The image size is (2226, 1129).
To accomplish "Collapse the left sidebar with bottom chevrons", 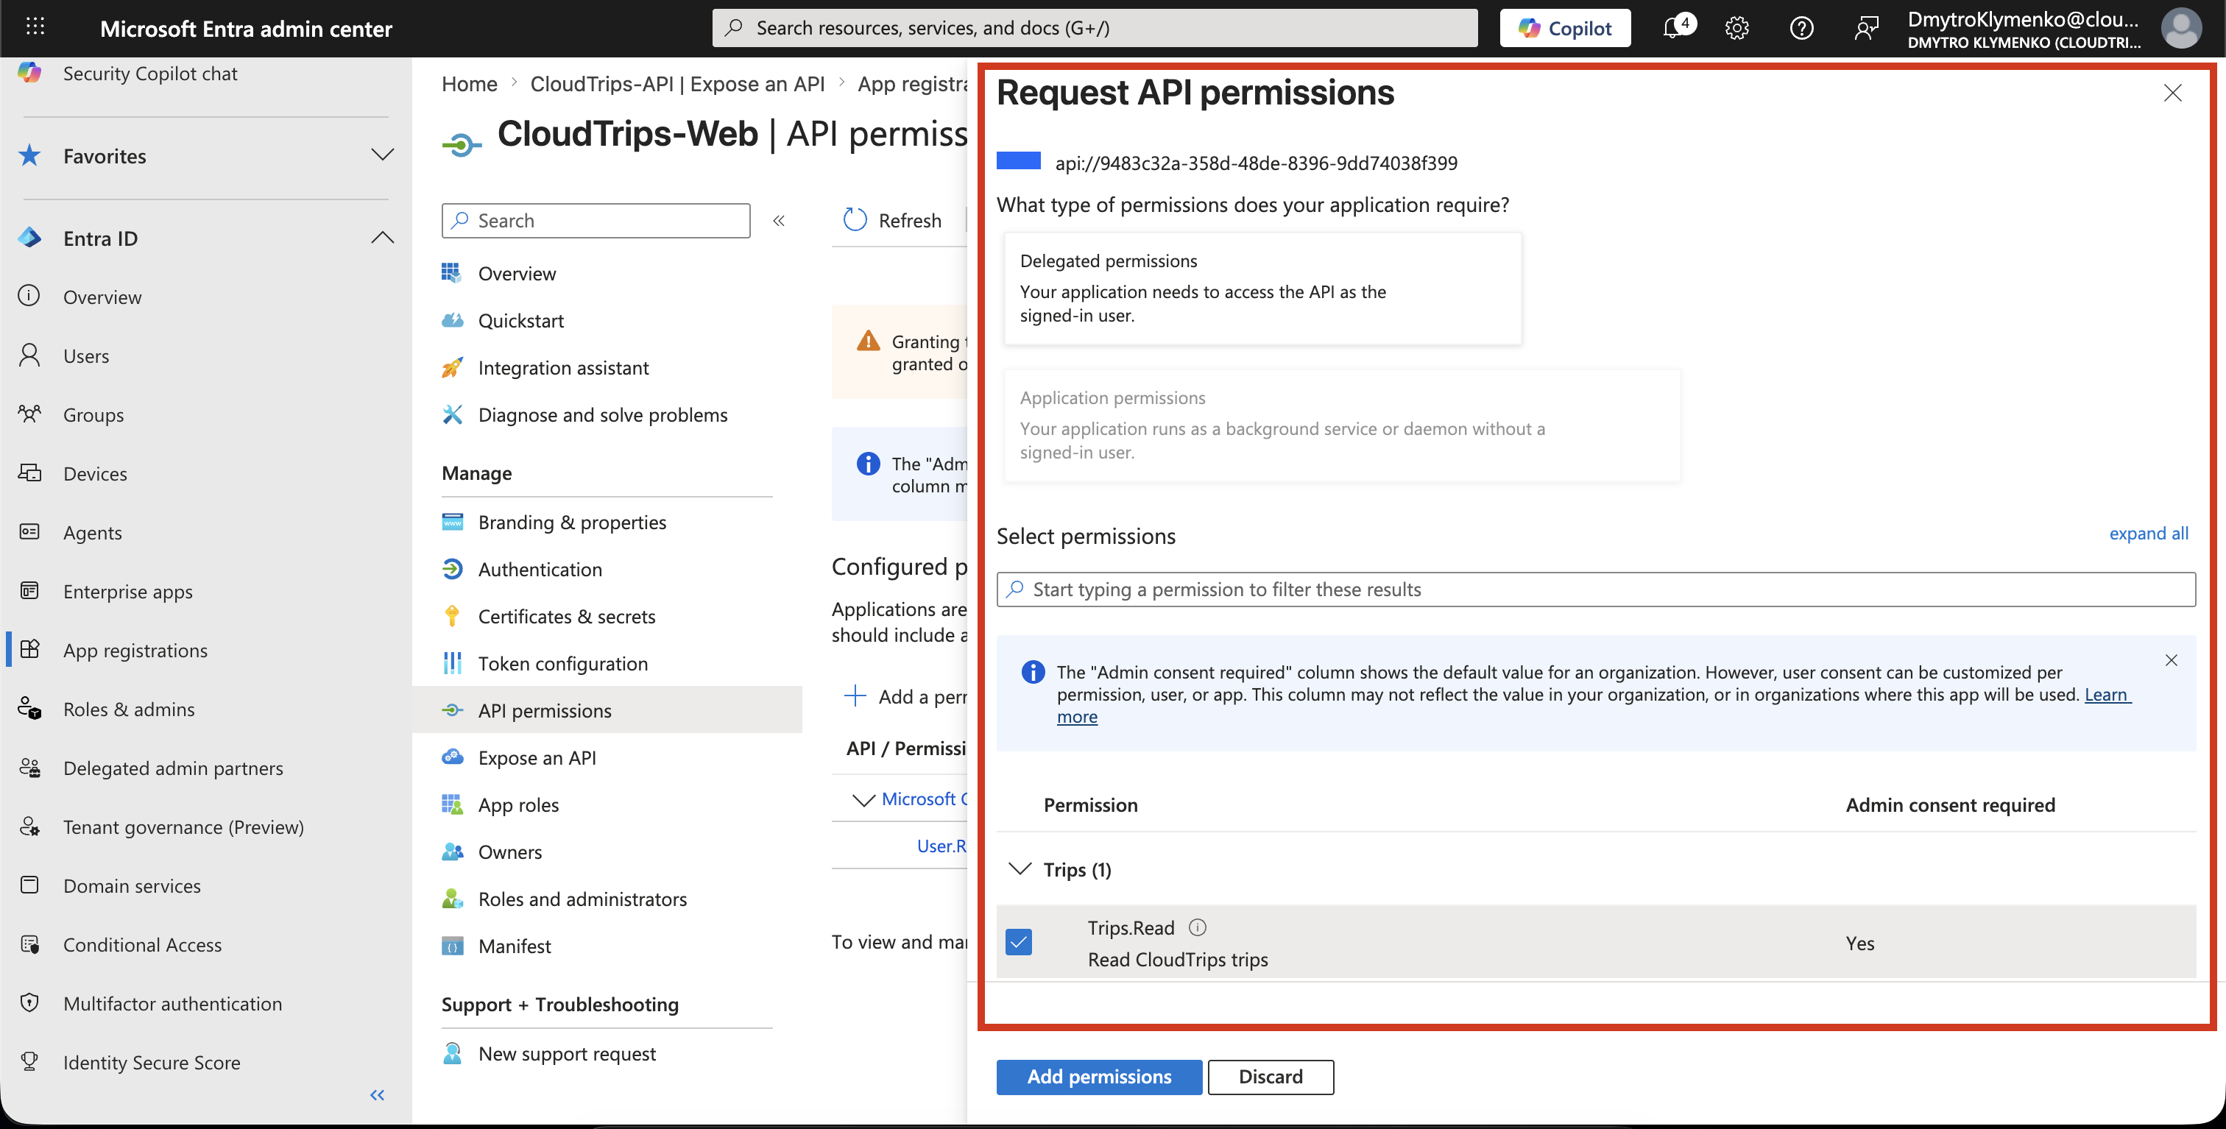I will pos(377,1094).
